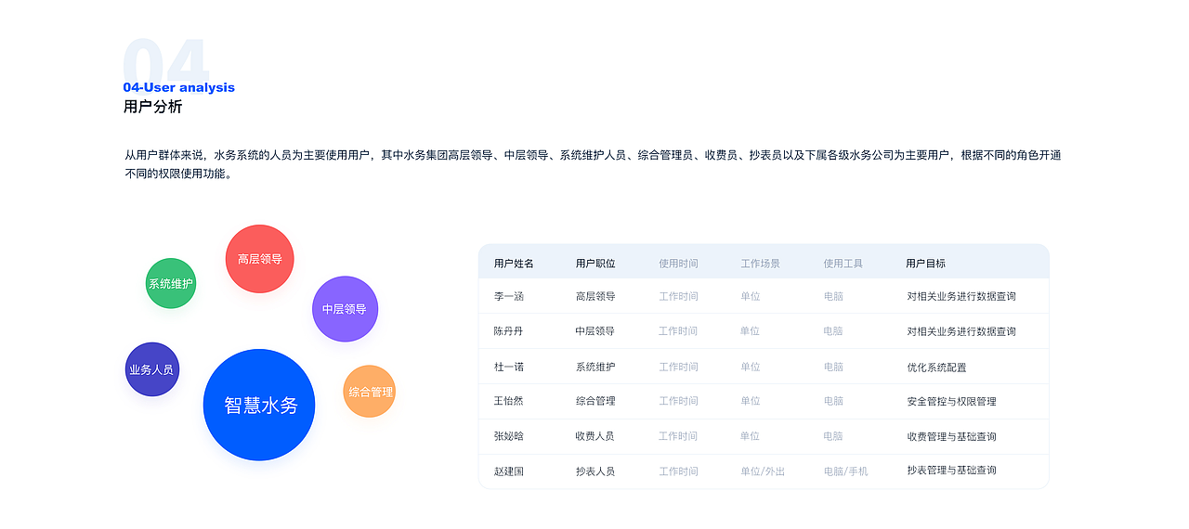This screenshot has height=529, width=1189.
Task: Click 中层领导 in the table's position column
Action: [x=595, y=331]
